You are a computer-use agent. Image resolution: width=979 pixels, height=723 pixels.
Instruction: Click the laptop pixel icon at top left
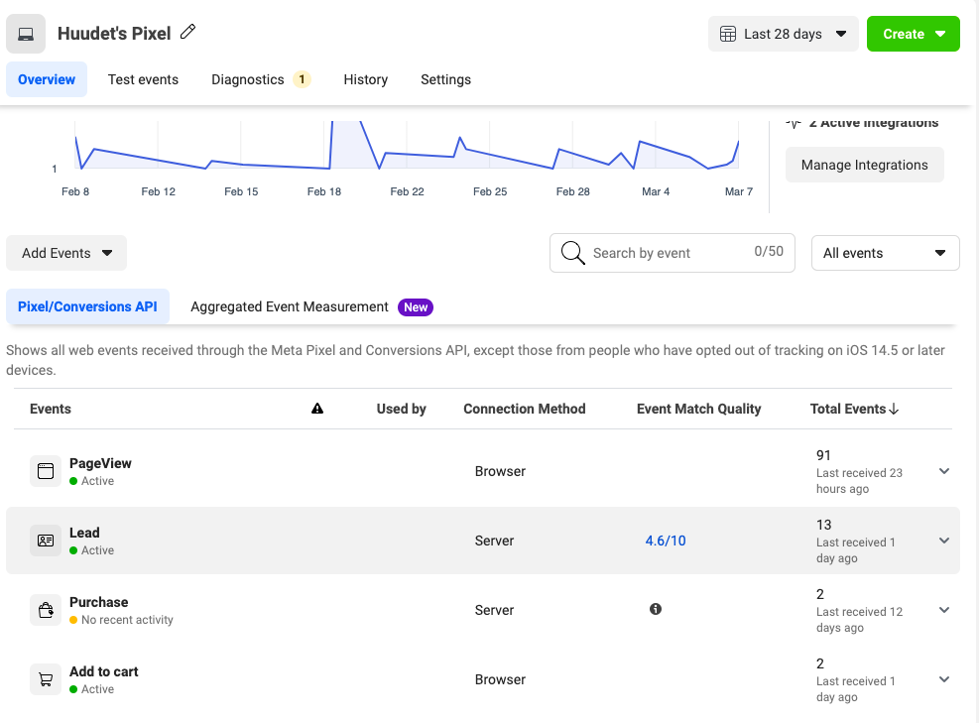26,34
